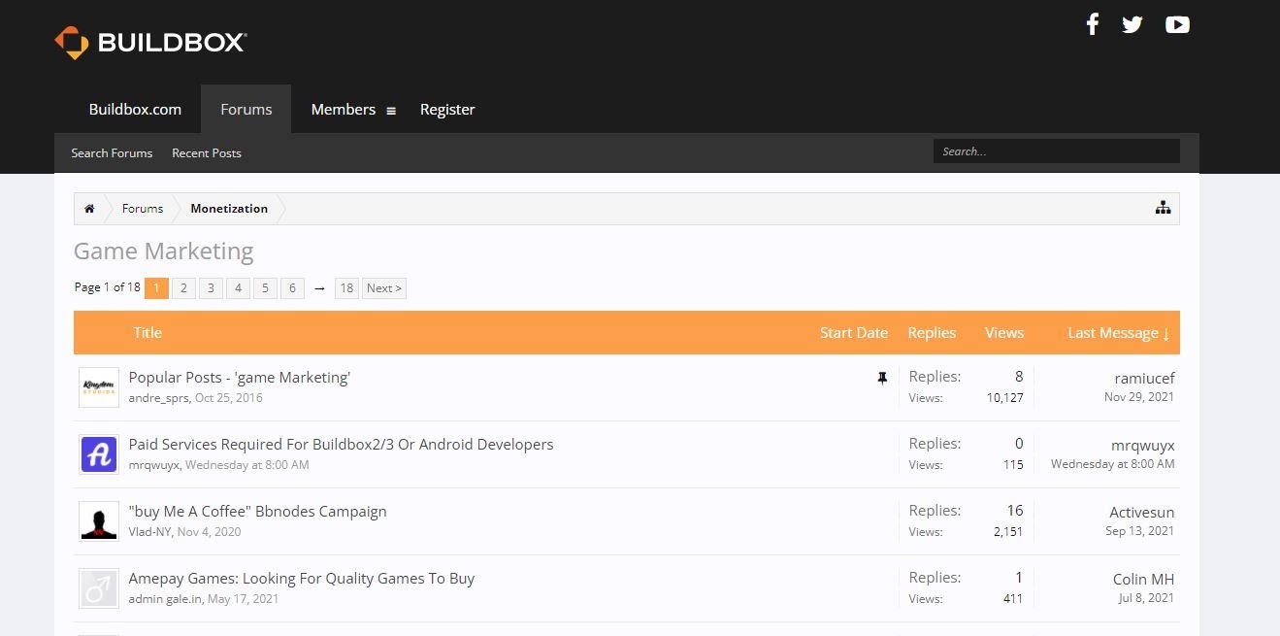Viewport: 1280px width, 636px height.
Task: Select the Forums nav tab
Action: [x=246, y=109]
